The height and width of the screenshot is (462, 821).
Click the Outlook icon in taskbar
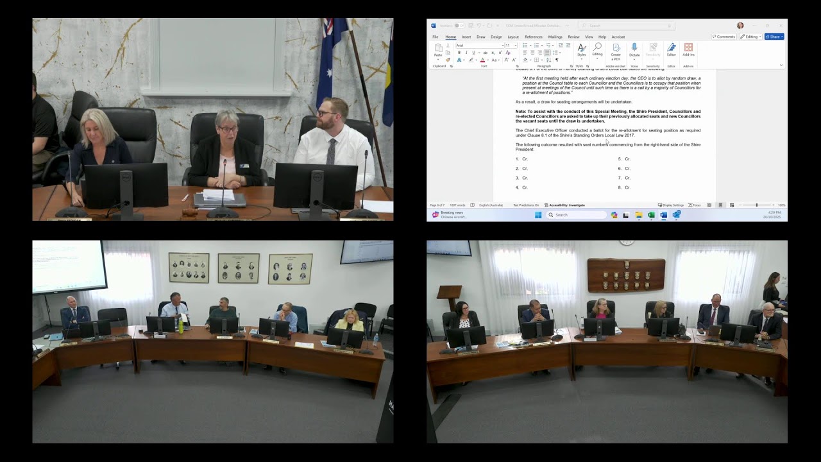[677, 214]
